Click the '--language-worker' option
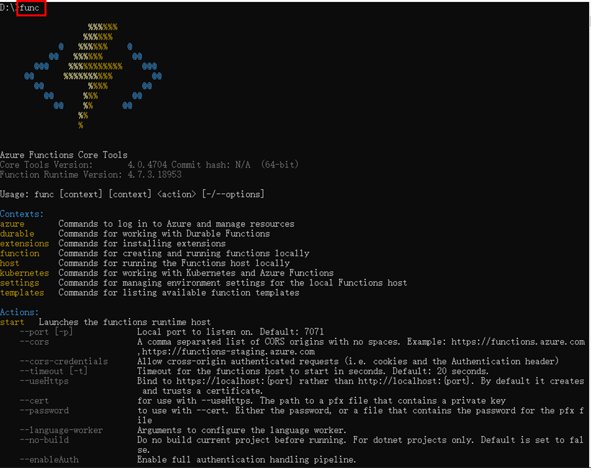This screenshot has width=591, height=468. 61,430
